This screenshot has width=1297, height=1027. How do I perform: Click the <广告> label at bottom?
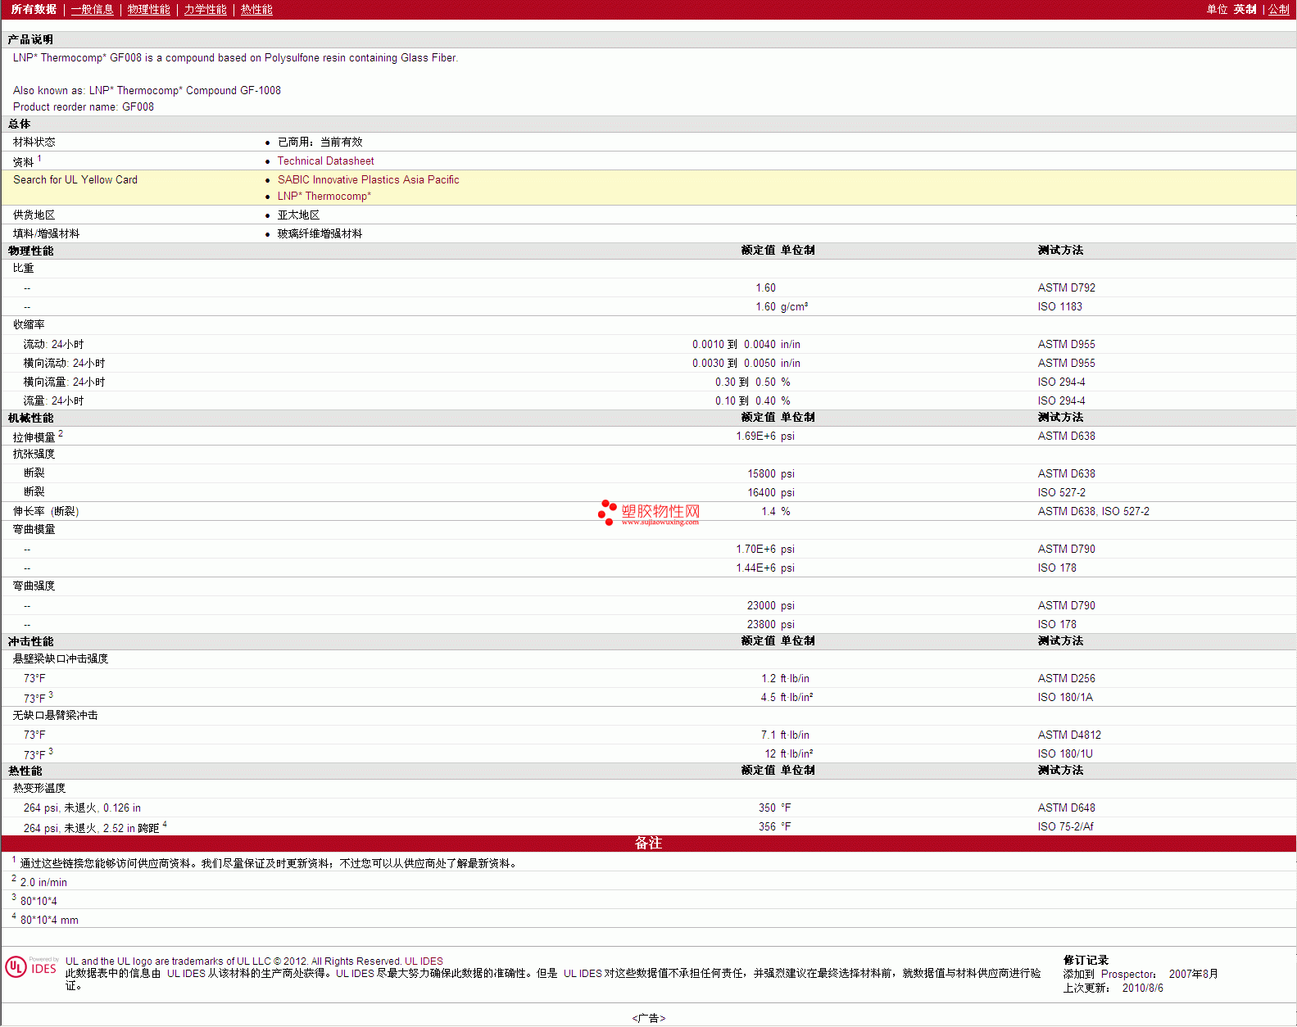point(648,1018)
